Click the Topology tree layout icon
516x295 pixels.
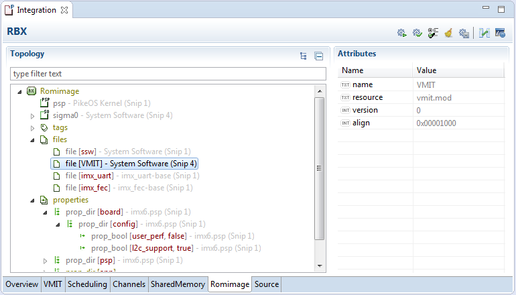point(304,56)
